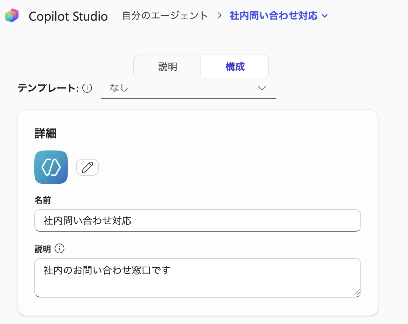408x324 pixels.
Task: Click the textarea resize handle
Action: 357,293
